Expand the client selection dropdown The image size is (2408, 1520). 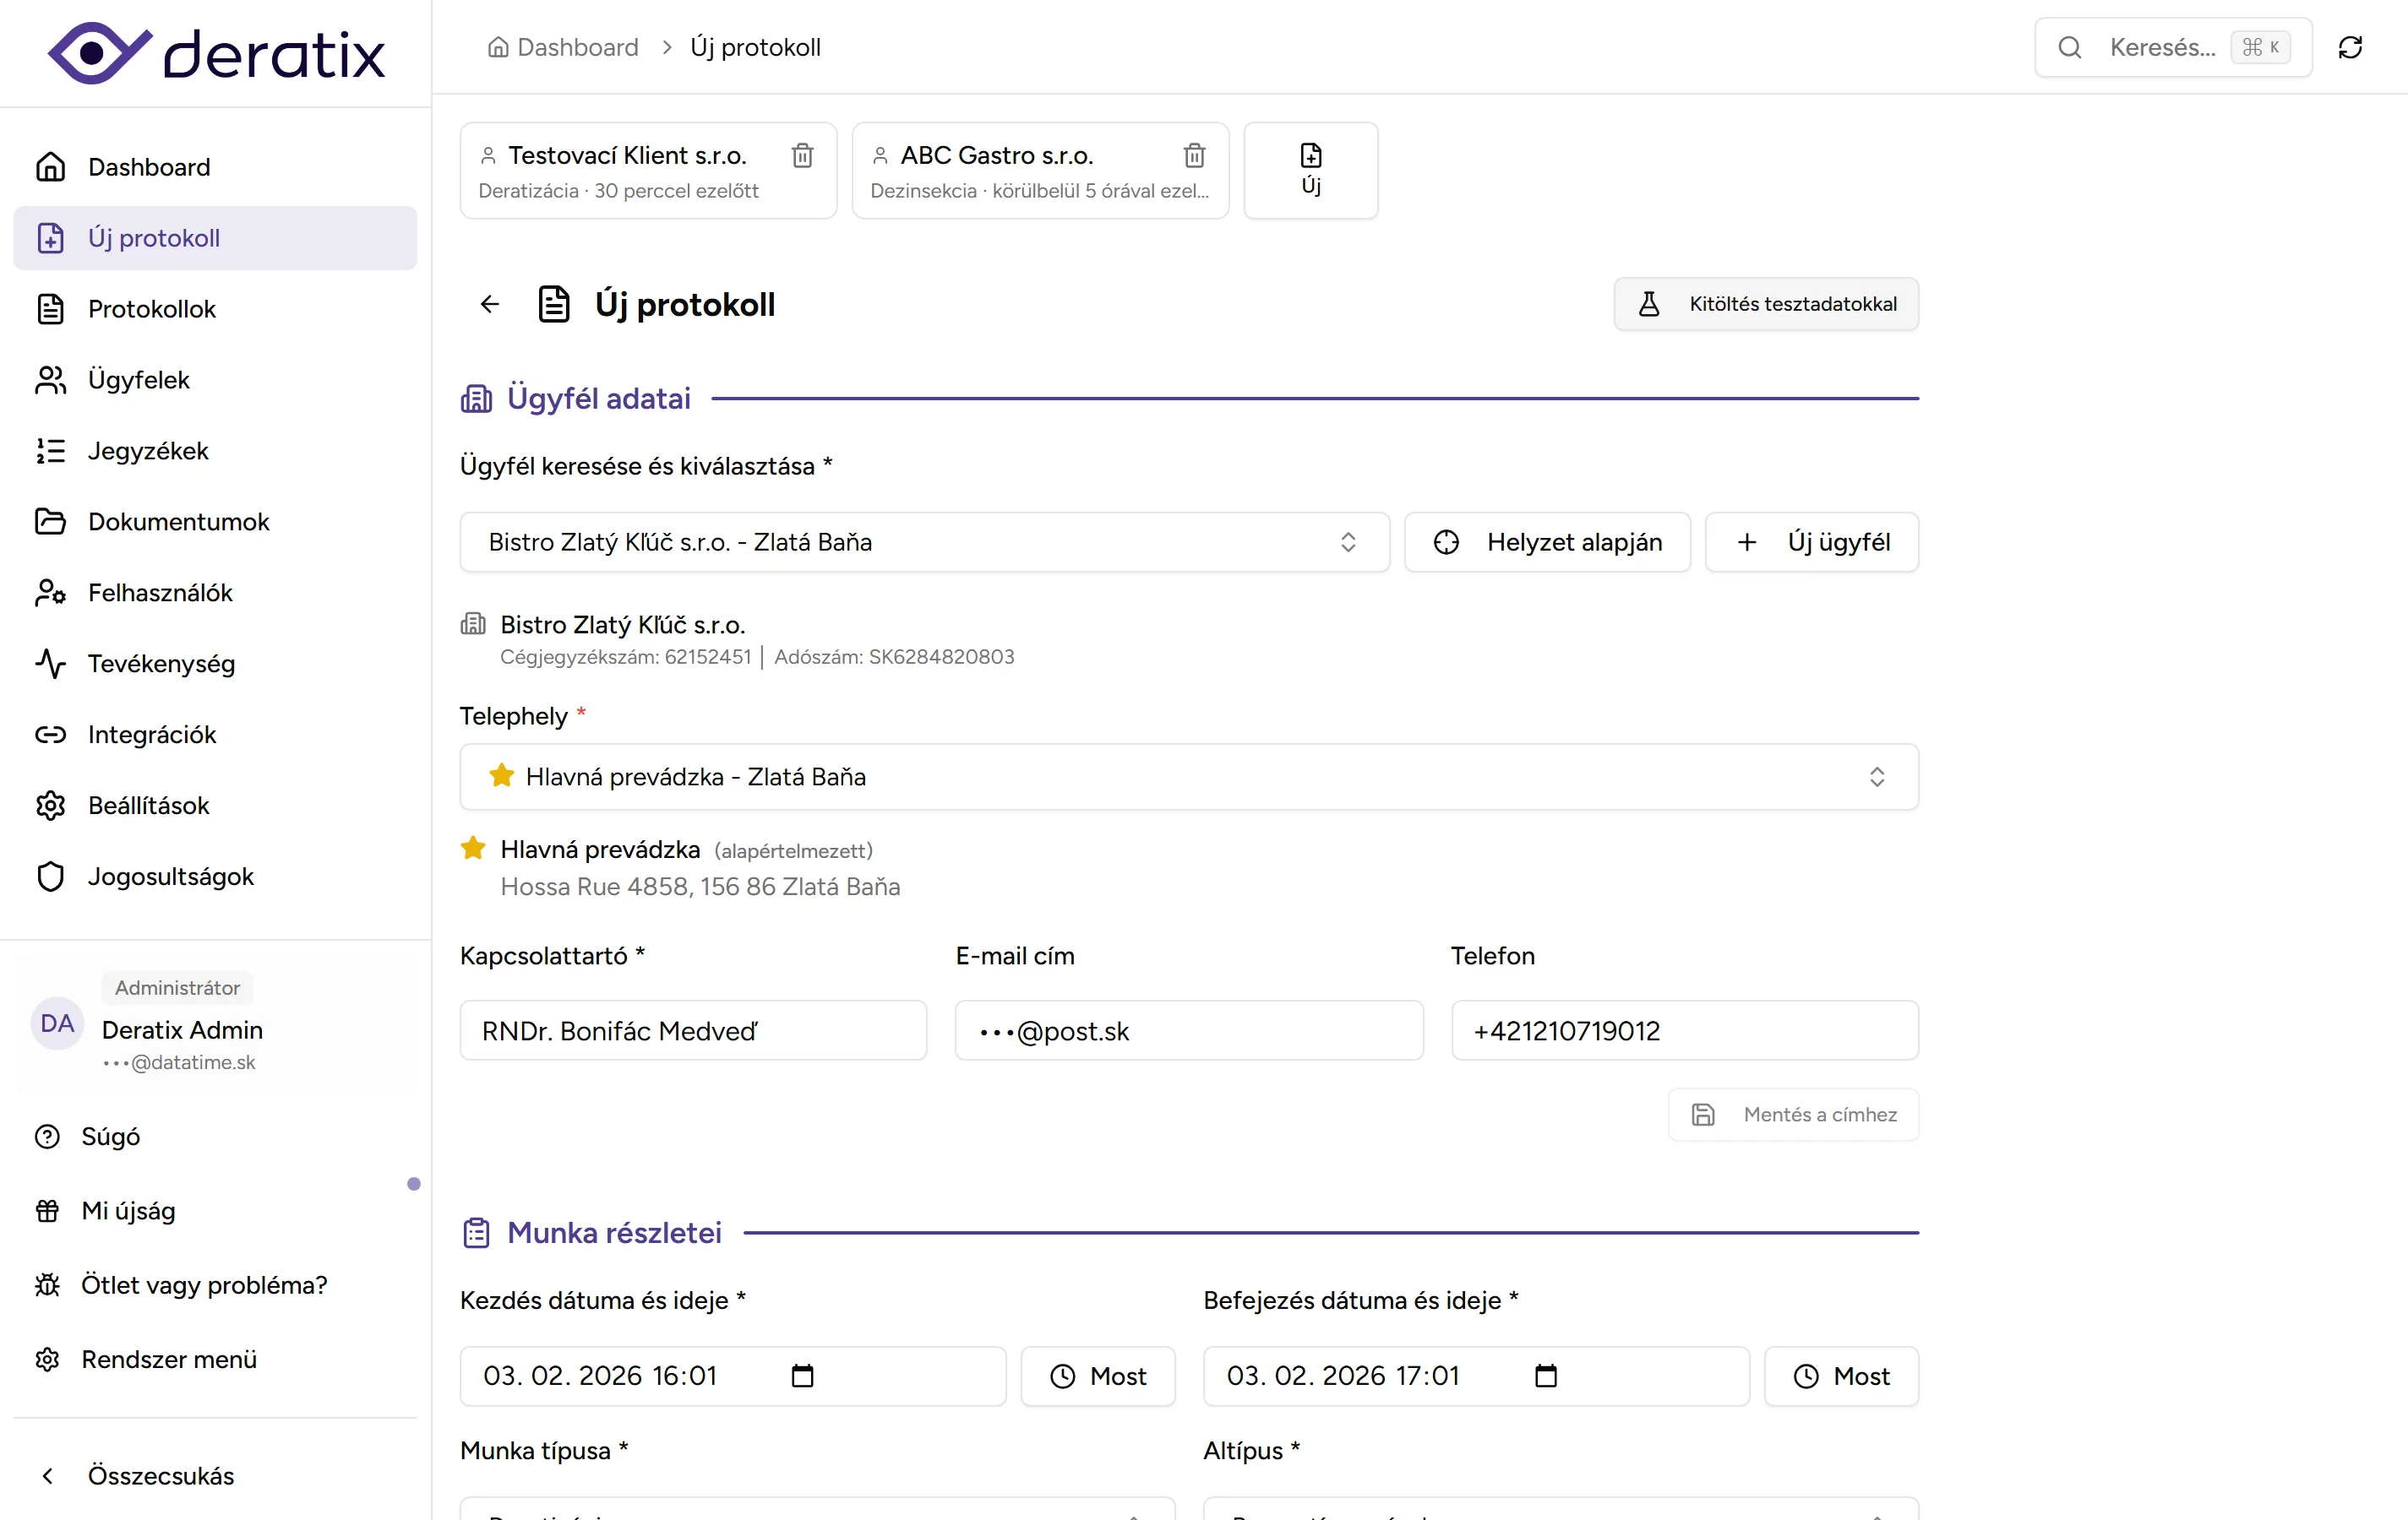click(x=924, y=543)
